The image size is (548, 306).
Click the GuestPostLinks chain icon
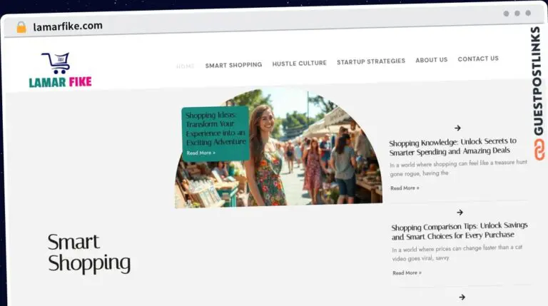point(539,148)
